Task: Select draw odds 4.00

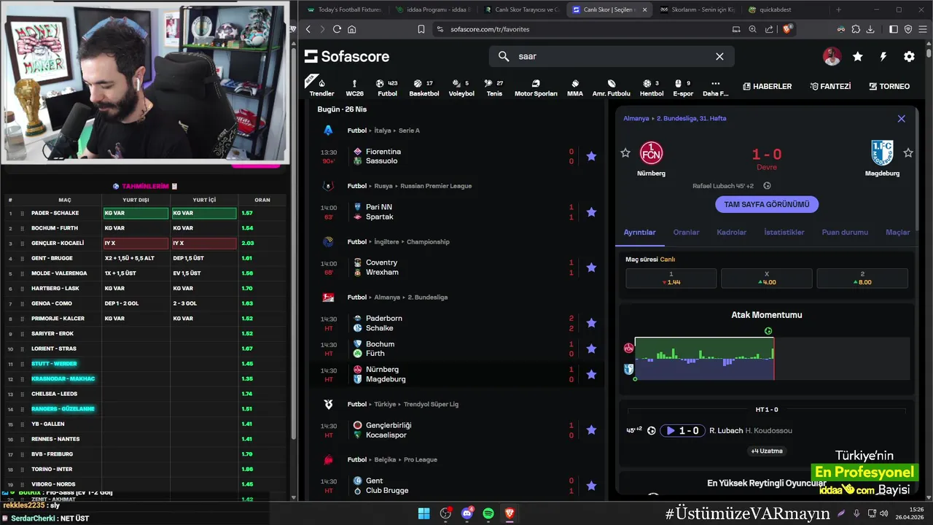Action: (767, 279)
